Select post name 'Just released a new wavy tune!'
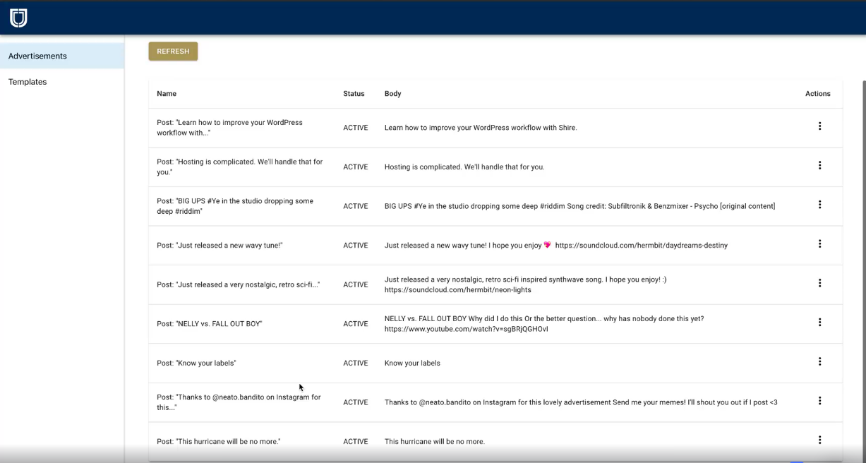Image resolution: width=866 pixels, height=463 pixels. 219,246
